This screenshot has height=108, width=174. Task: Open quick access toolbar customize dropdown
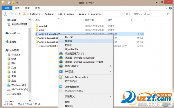[17, 3]
